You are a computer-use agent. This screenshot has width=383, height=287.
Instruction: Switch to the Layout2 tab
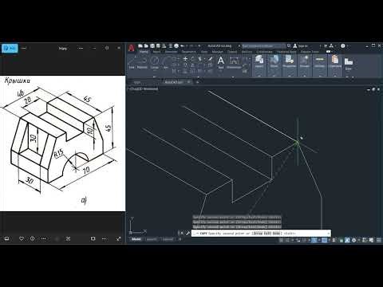[x=168, y=239]
